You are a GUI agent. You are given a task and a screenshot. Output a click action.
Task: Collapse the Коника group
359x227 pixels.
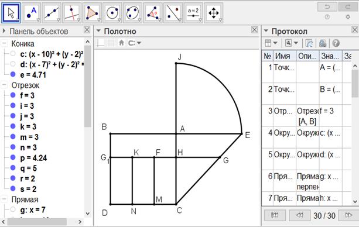point(4,43)
